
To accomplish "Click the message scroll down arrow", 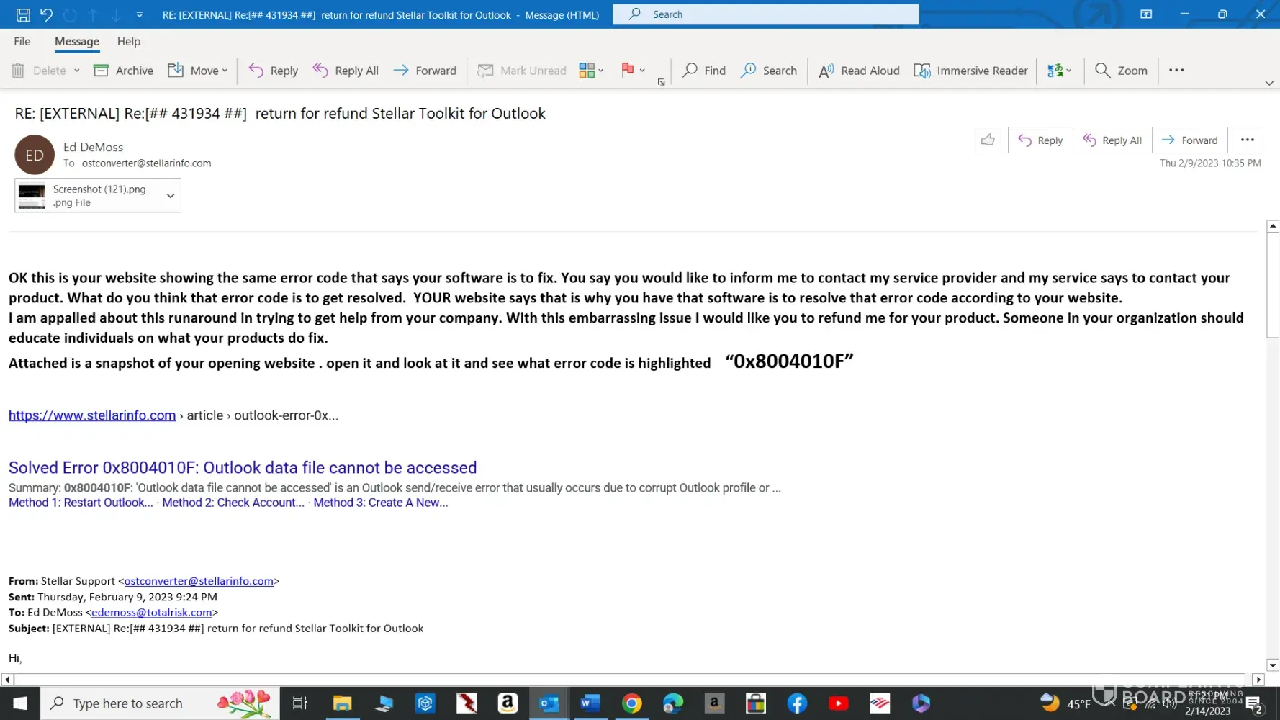I will 1273,665.
